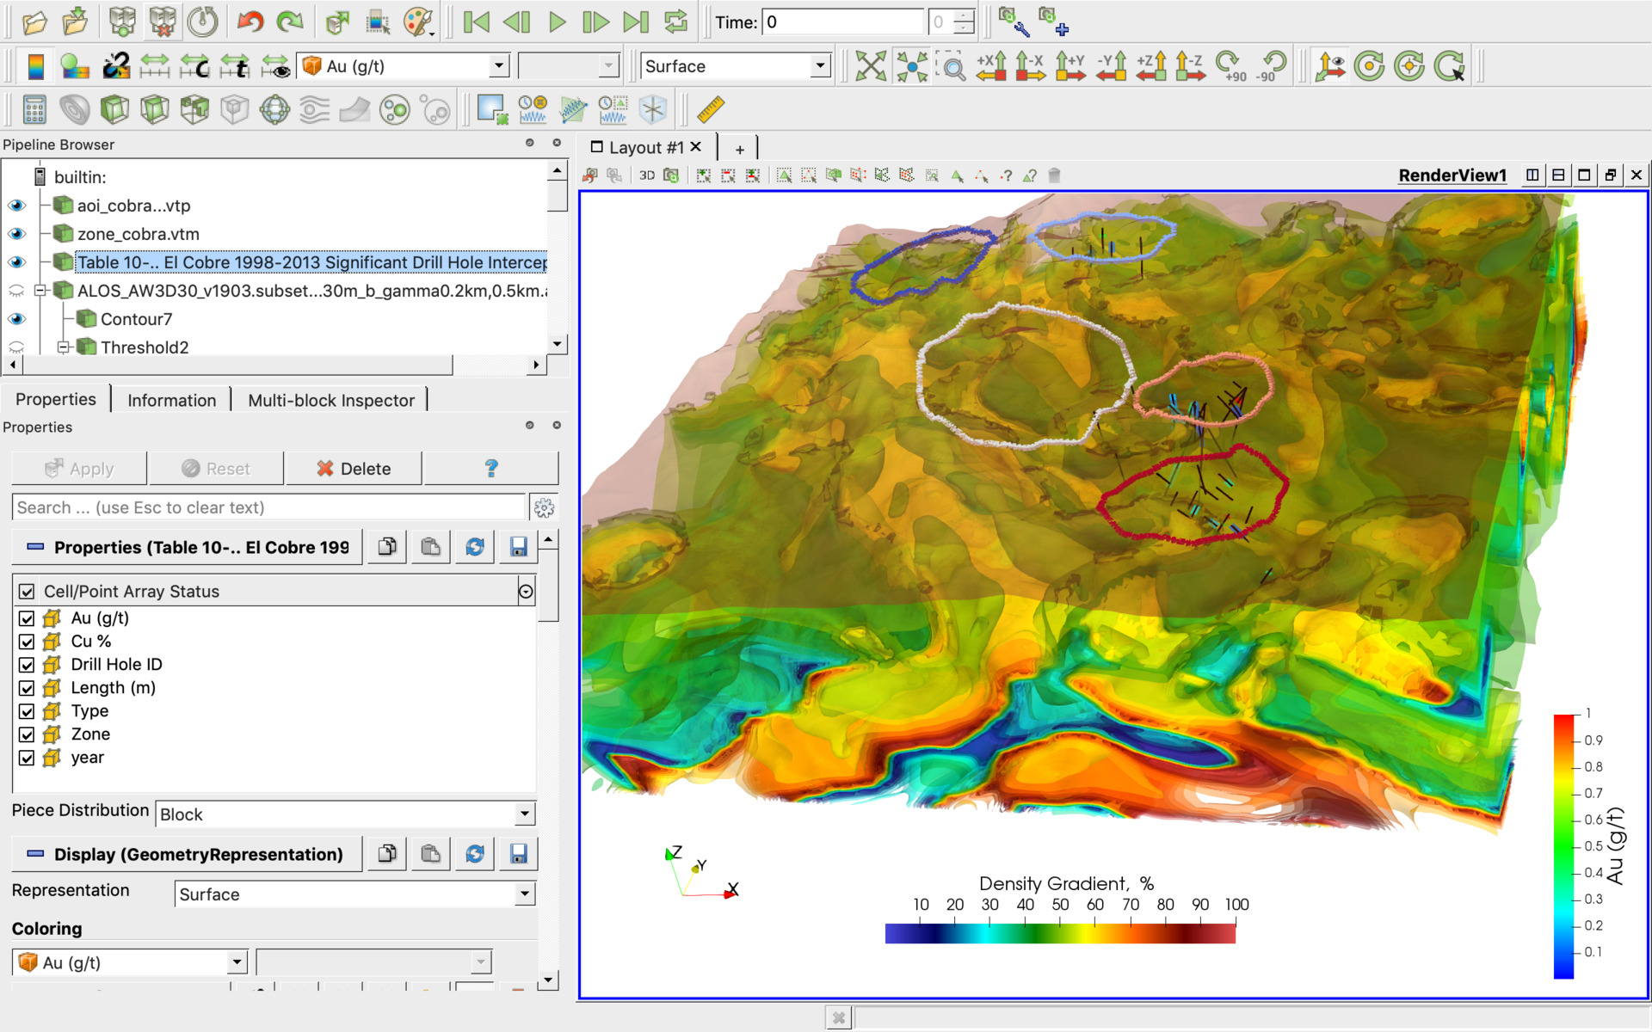This screenshot has height=1032, width=1652.
Task: Click the Density Gradient color bar
Action: pos(1060,933)
